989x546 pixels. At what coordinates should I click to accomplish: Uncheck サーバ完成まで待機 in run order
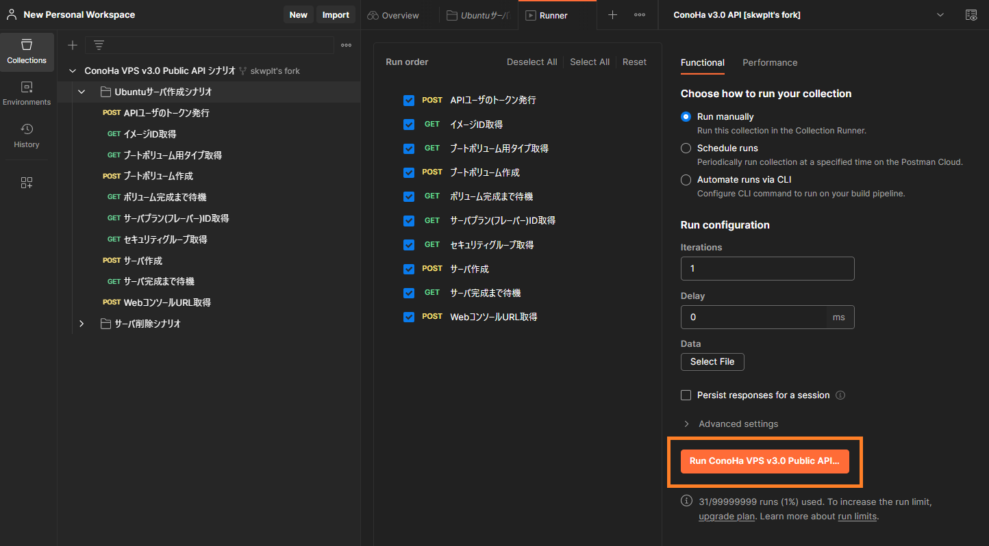point(409,293)
